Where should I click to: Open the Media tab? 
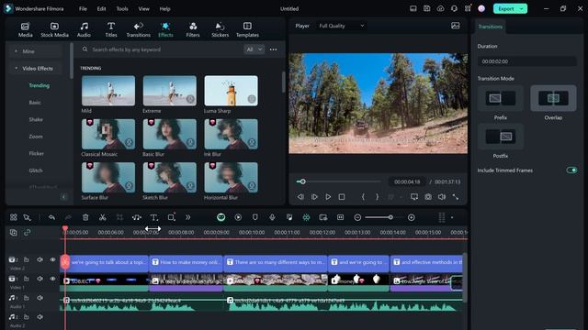tap(25, 29)
